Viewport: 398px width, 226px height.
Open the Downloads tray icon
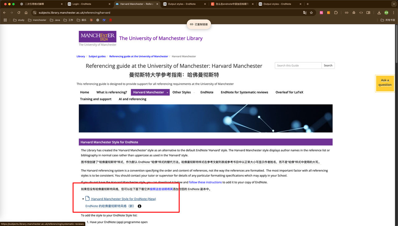tap(379, 13)
